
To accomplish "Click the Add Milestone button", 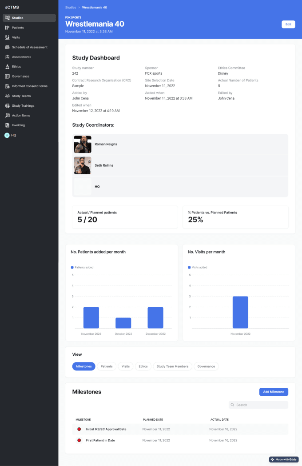I will (x=274, y=392).
